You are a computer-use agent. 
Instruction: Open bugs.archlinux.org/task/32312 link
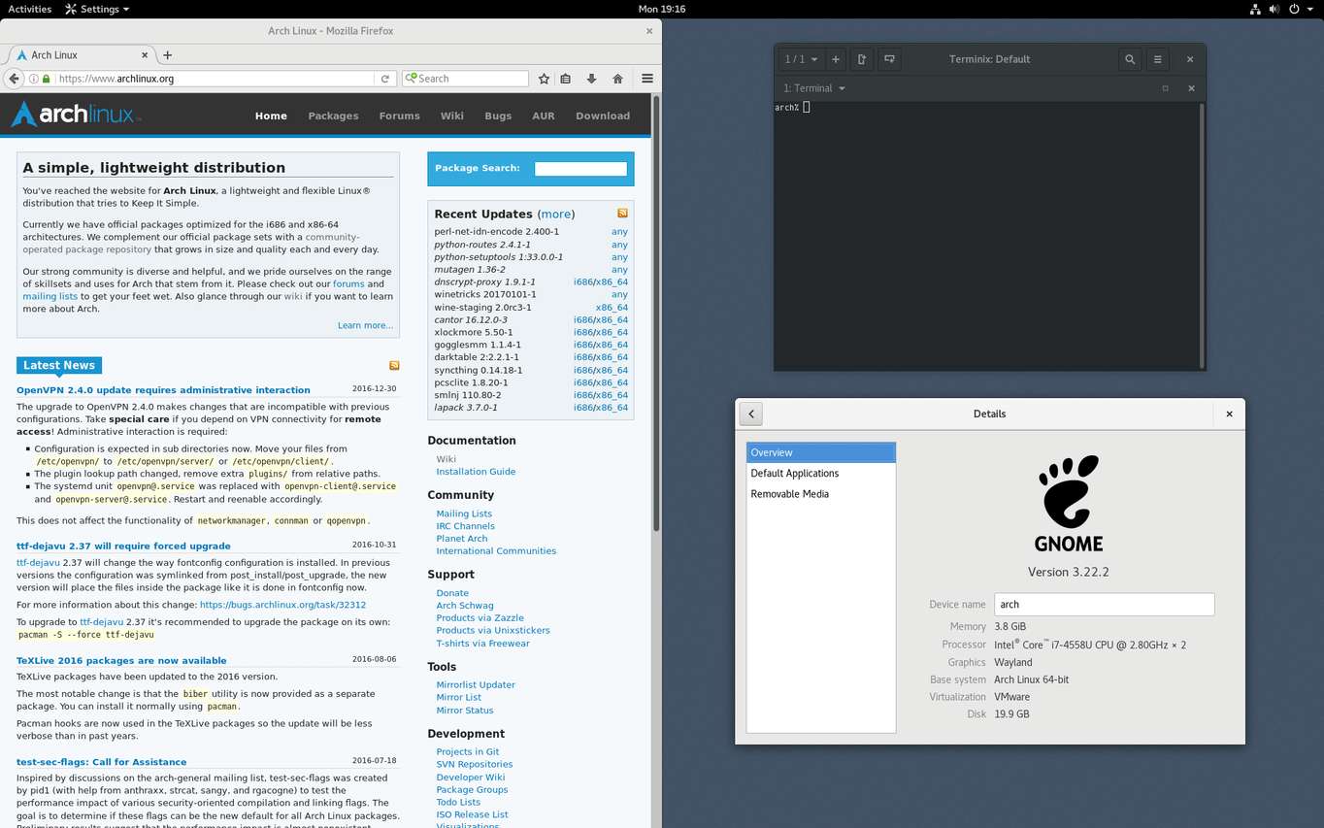pos(282,605)
